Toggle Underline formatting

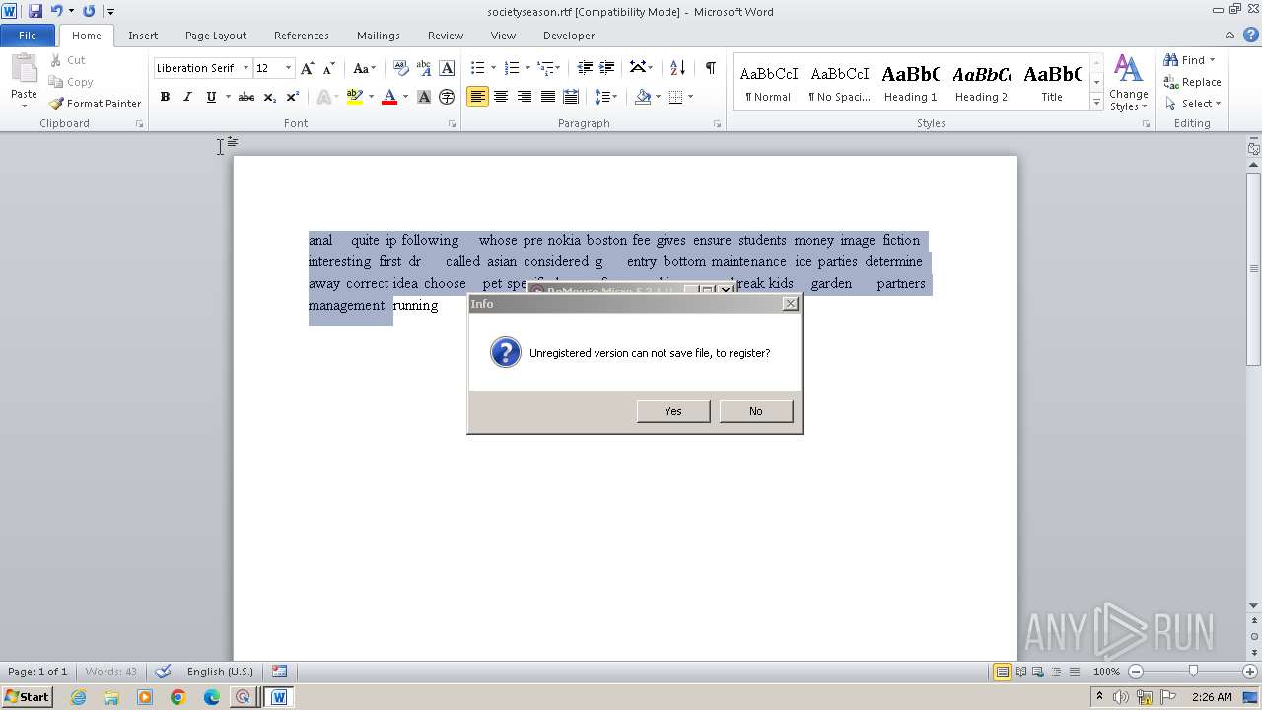[x=210, y=97]
